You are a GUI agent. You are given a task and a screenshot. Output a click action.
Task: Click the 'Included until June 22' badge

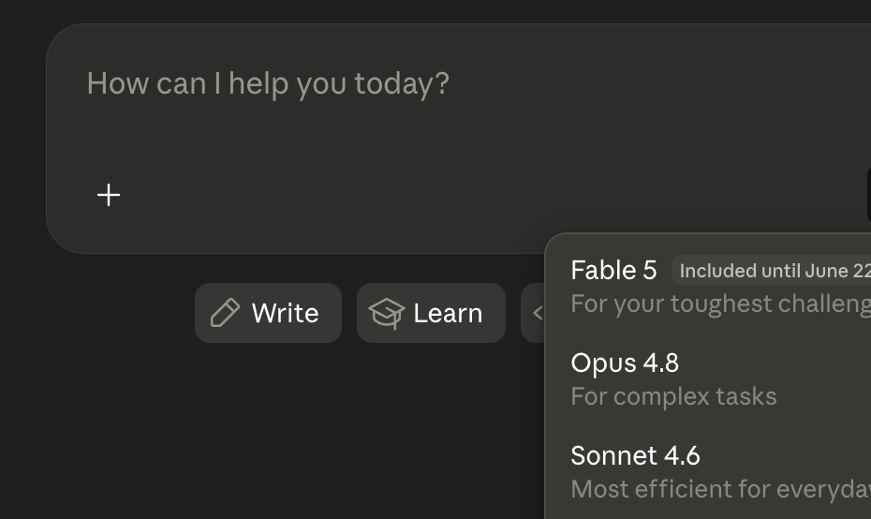[772, 271]
